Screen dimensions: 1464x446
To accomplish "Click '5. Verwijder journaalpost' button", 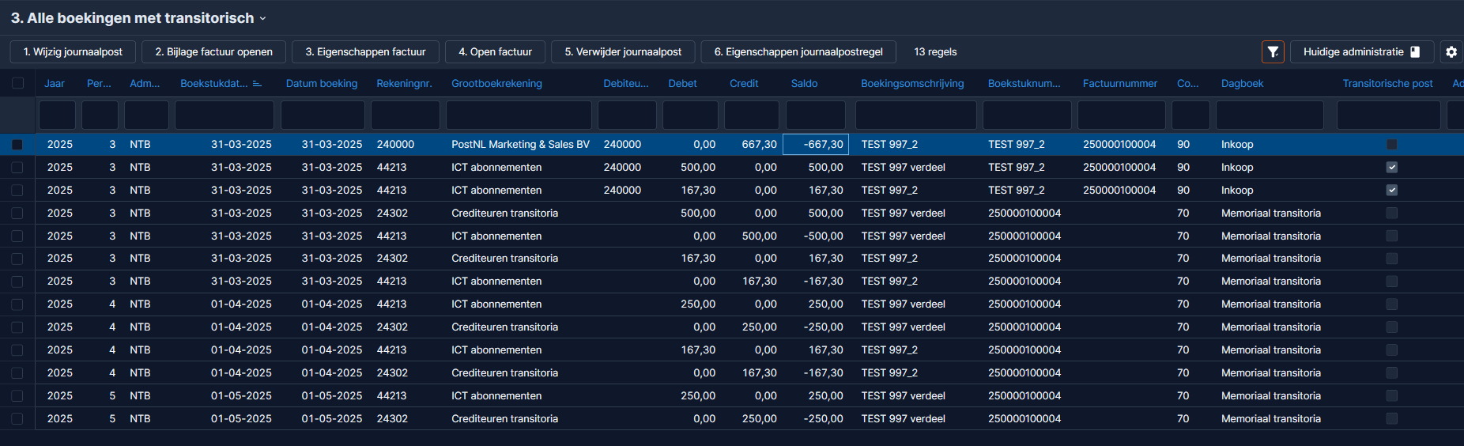I will [623, 52].
